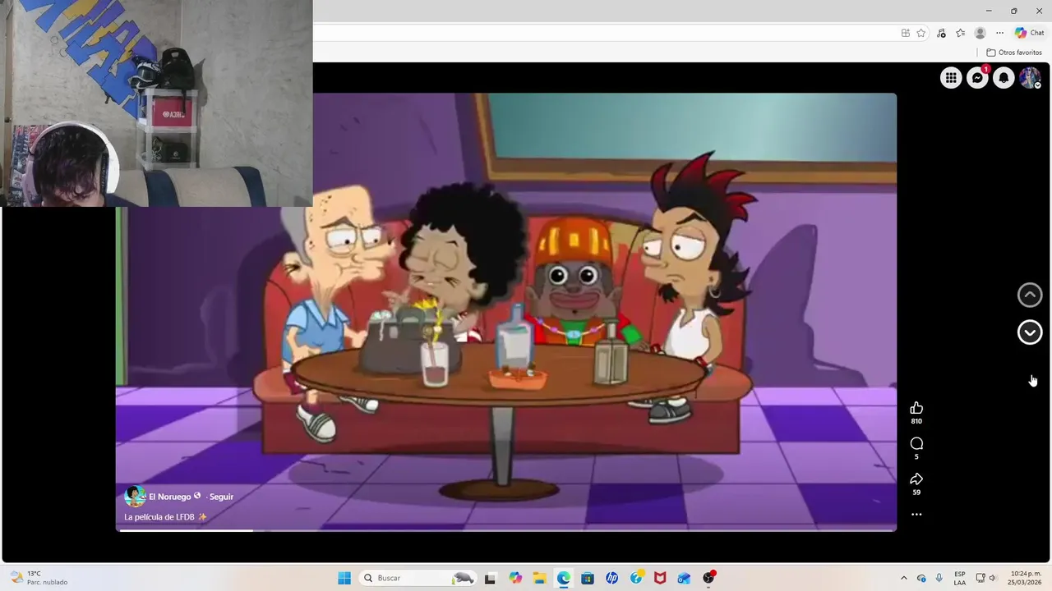The height and width of the screenshot is (591, 1052).
Task: Open the Windows Start menu
Action: [x=344, y=578]
